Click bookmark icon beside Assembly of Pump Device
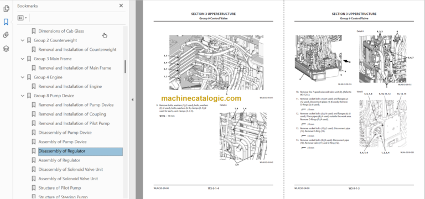The height and width of the screenshot is (199, 425). click(x=34, y=142)
